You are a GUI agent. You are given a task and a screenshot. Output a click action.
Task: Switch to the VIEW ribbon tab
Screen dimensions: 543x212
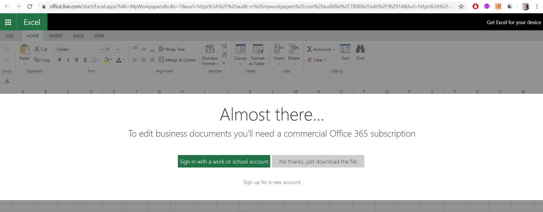pos(99,36)
